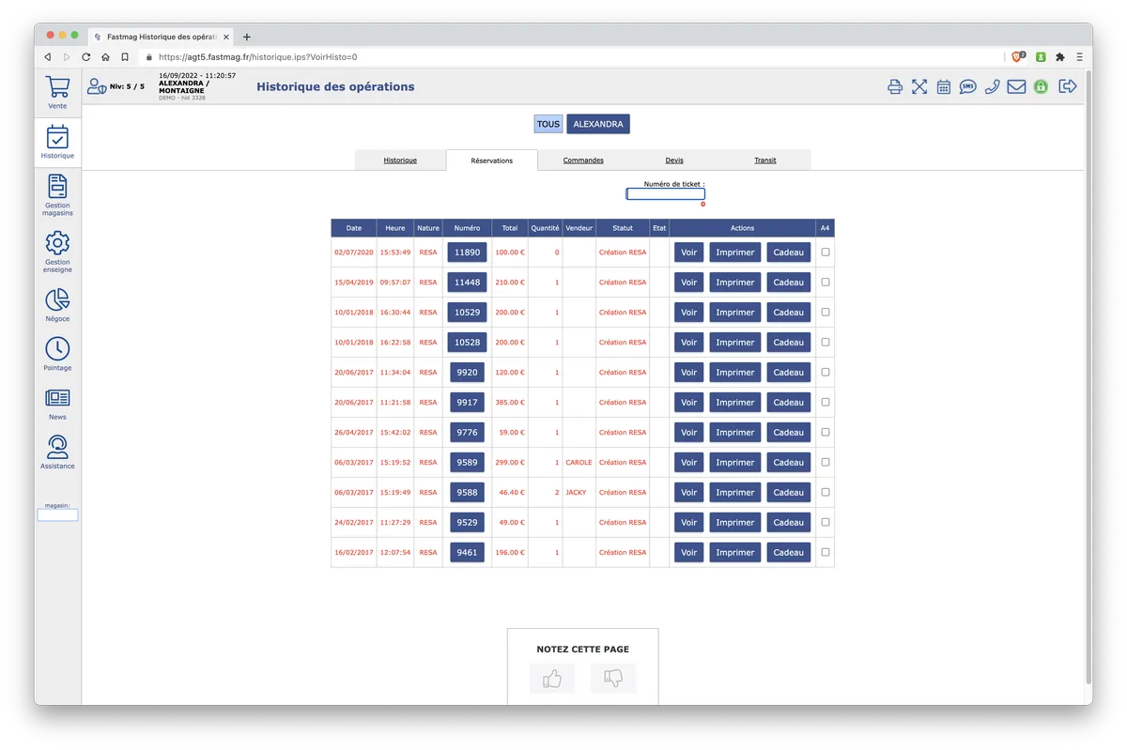
Task: Click Imprimer for ticket 9529
Action: pyautogui.click(x=735, y=523)
